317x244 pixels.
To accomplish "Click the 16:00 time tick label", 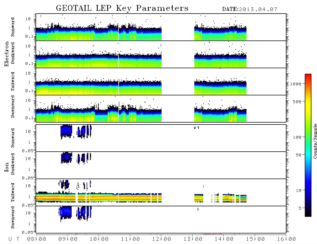I will pyautogui.click(x=286, y=239).
